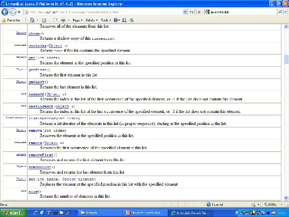
Task: Click the 100% zoom level button
Action: [270, 205]
